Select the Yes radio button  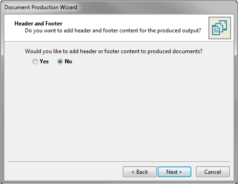pos(35,61)
